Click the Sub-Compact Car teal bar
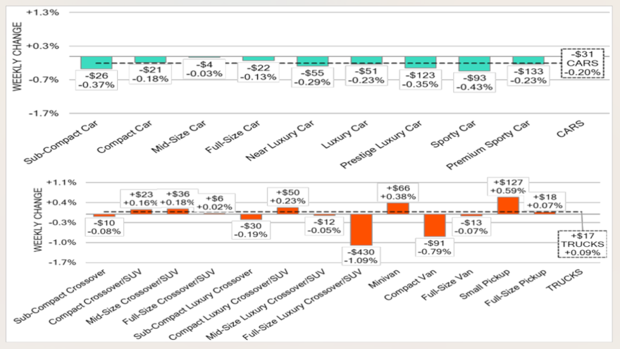Screen dimensions: 620x349 click(x=97, y=63)
